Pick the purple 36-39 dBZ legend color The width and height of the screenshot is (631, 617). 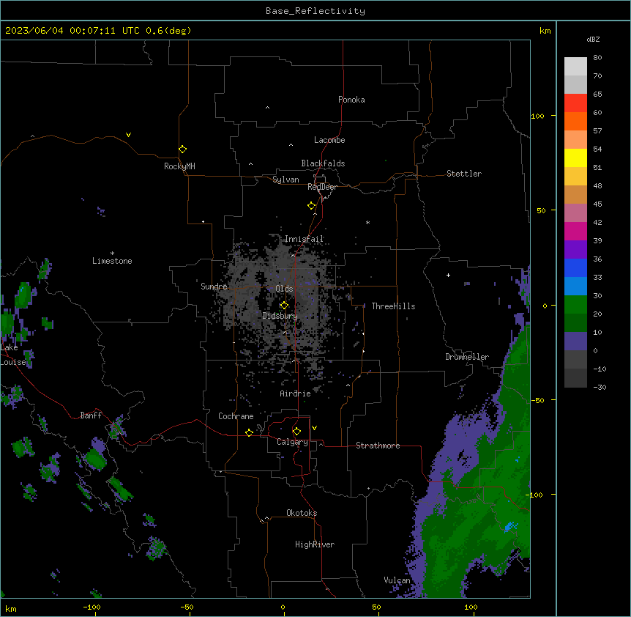point(575,250)
